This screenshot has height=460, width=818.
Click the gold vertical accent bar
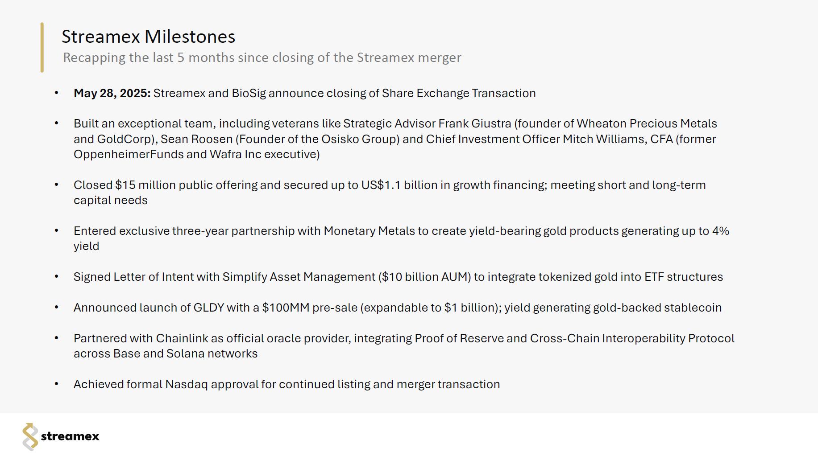(x=42, y=47)
